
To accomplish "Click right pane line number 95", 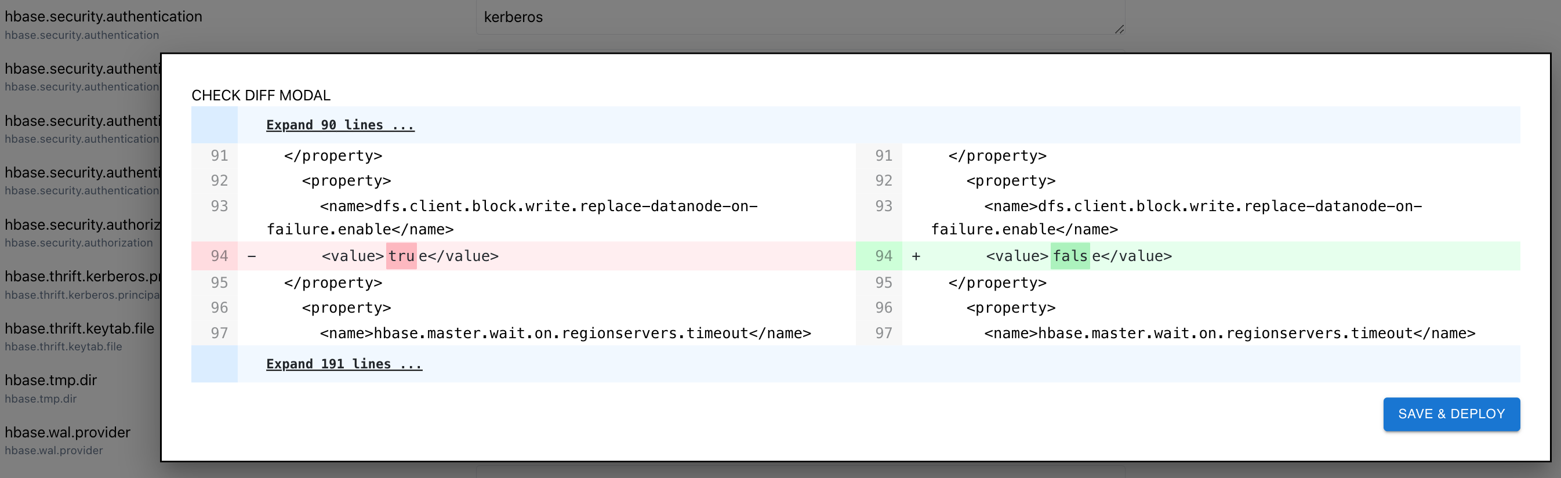I will pyautogui.click(x=883, y=283).
